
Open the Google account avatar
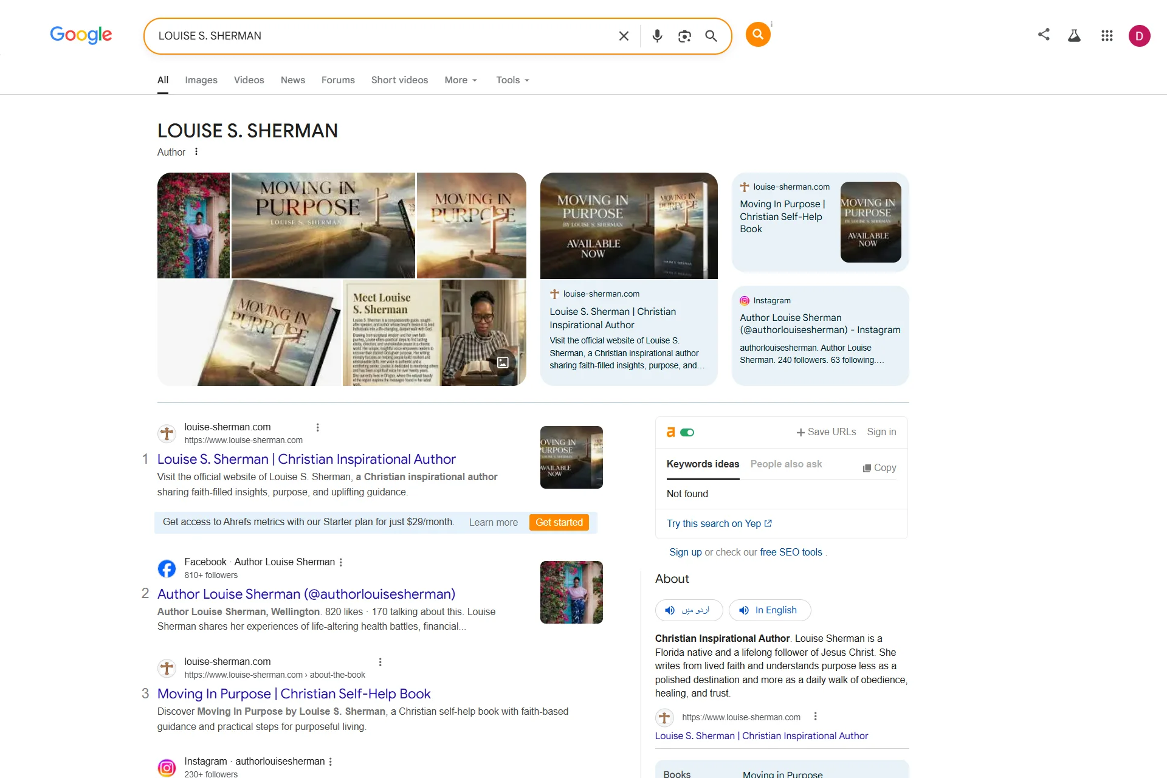pyautogui.click(x=1139, y=36)
